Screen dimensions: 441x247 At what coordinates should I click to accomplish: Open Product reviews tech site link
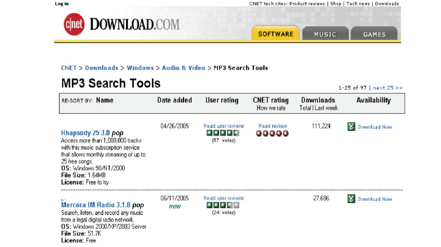pyautogui.click(x=307, y=4)
